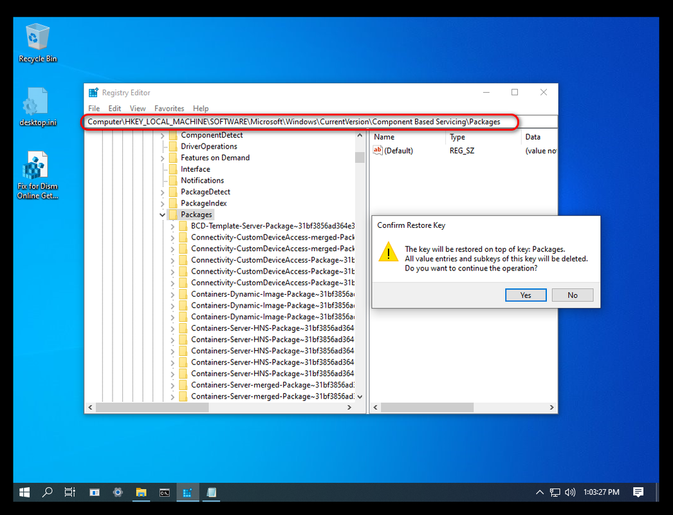673x515 pixels.
Task: Open the Windows Start menu
Action: click(24, 492)
